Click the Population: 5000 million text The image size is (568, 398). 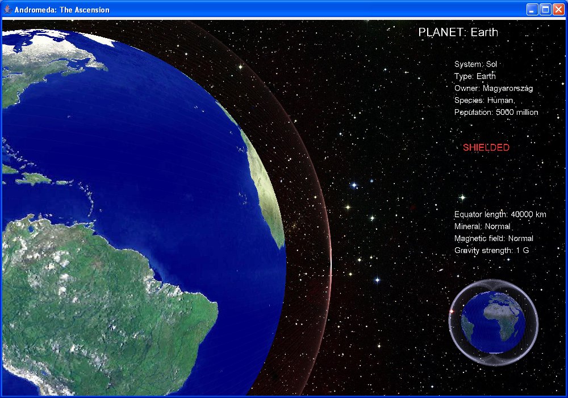[x=496, y=112]
